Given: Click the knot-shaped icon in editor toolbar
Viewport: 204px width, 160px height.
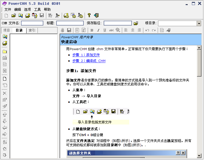Looking at the screenshot, I should (63, 30).
